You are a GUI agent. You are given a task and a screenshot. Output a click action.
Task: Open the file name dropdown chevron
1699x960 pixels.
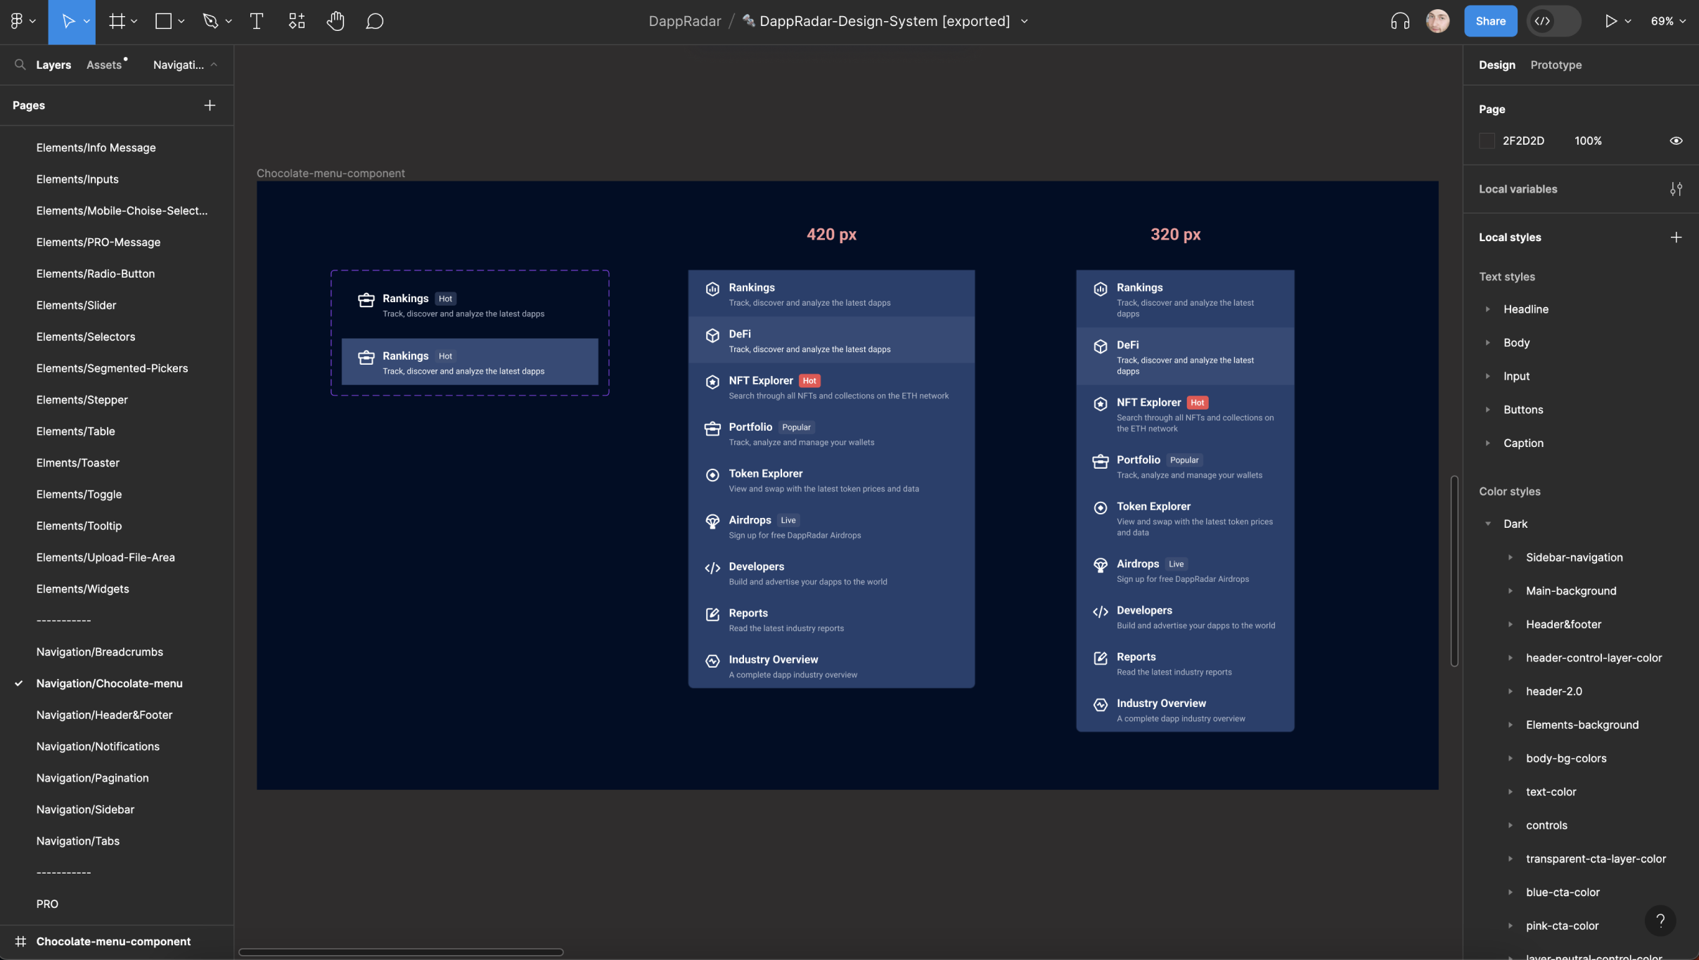tap(1025, 22)
